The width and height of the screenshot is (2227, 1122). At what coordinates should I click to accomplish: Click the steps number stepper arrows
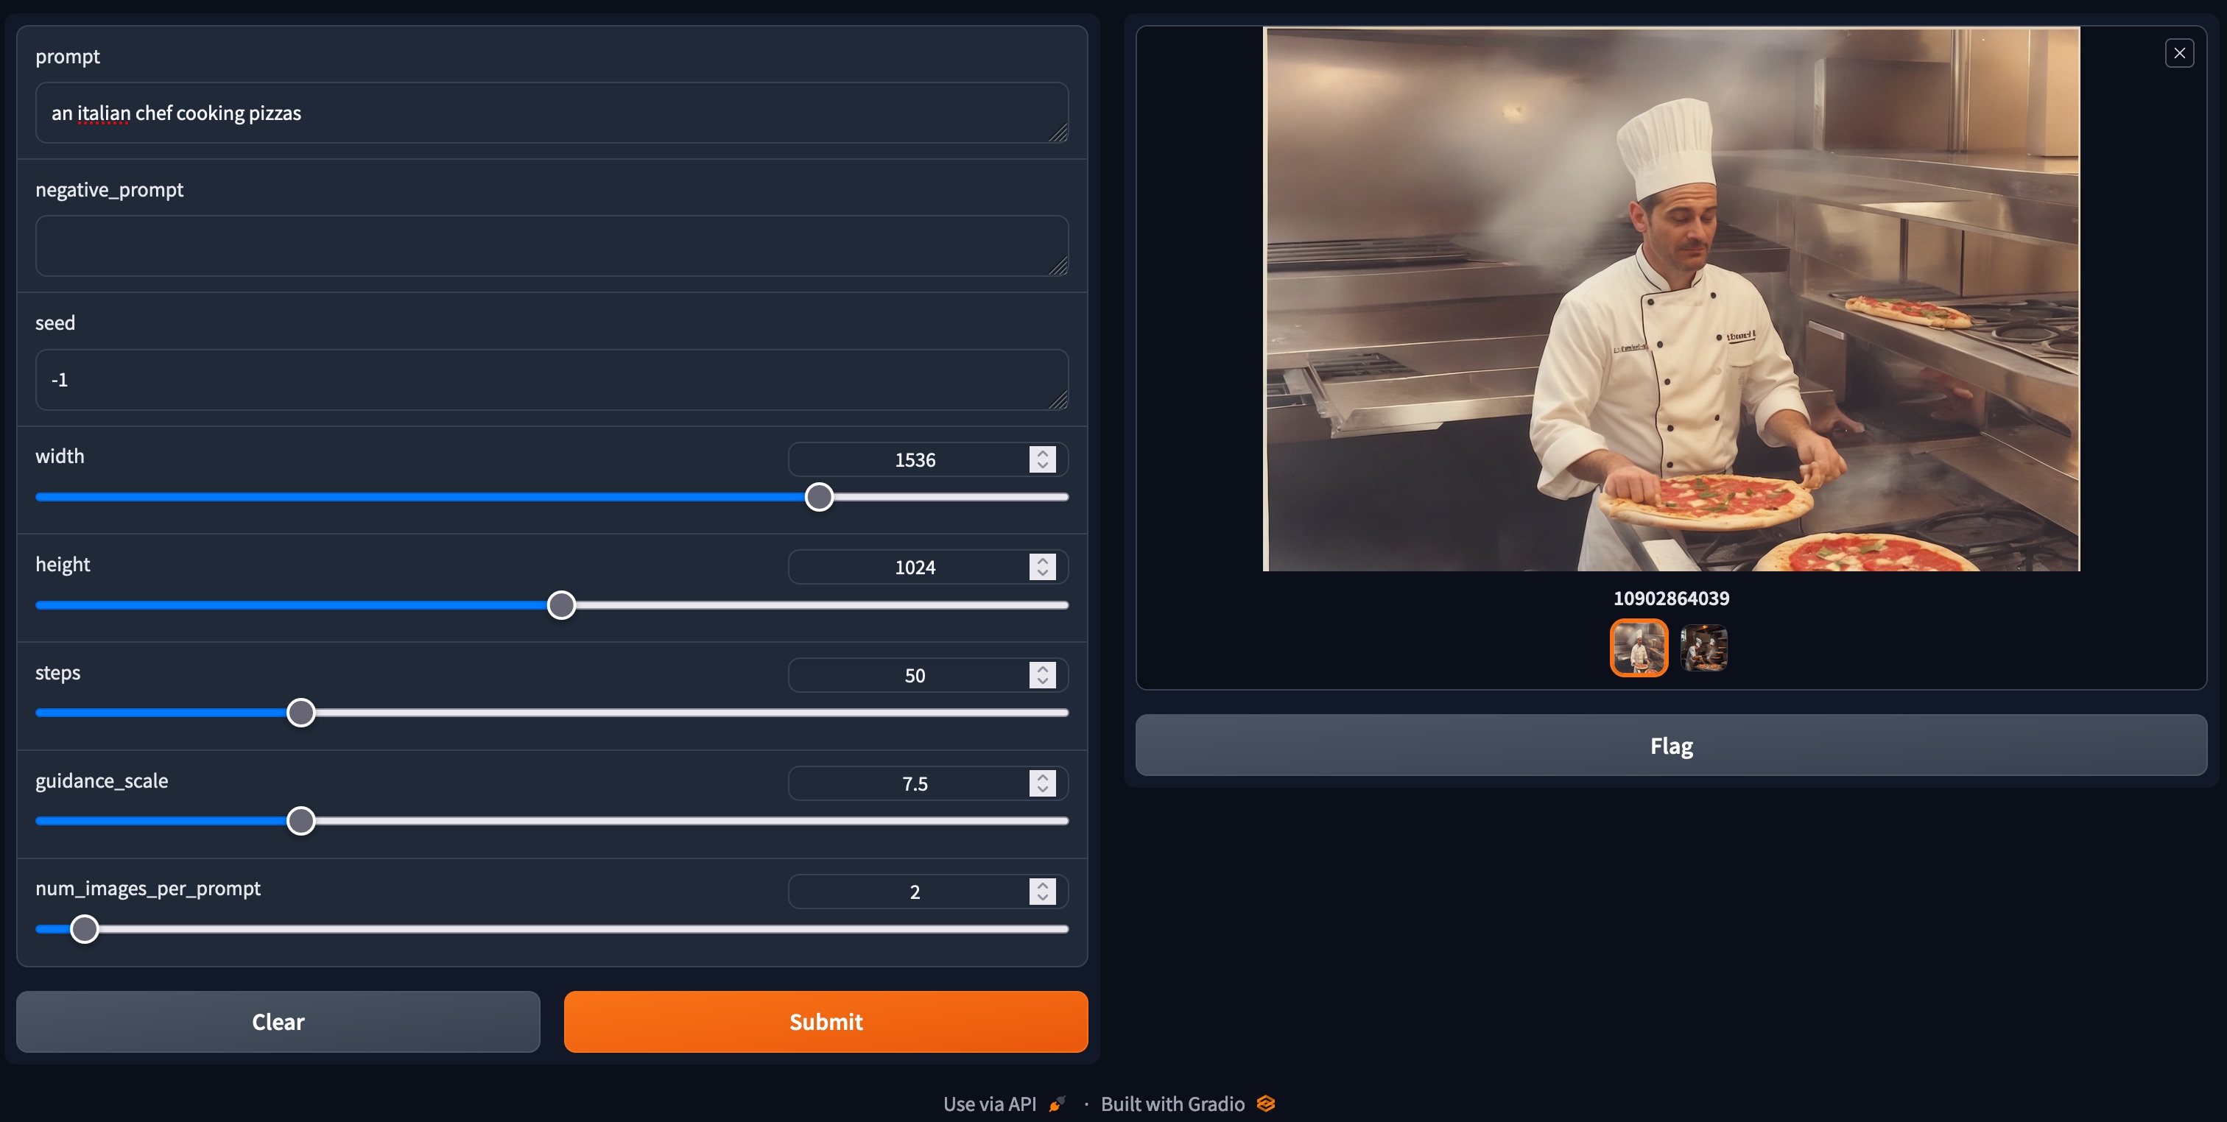coord(1042,675)
